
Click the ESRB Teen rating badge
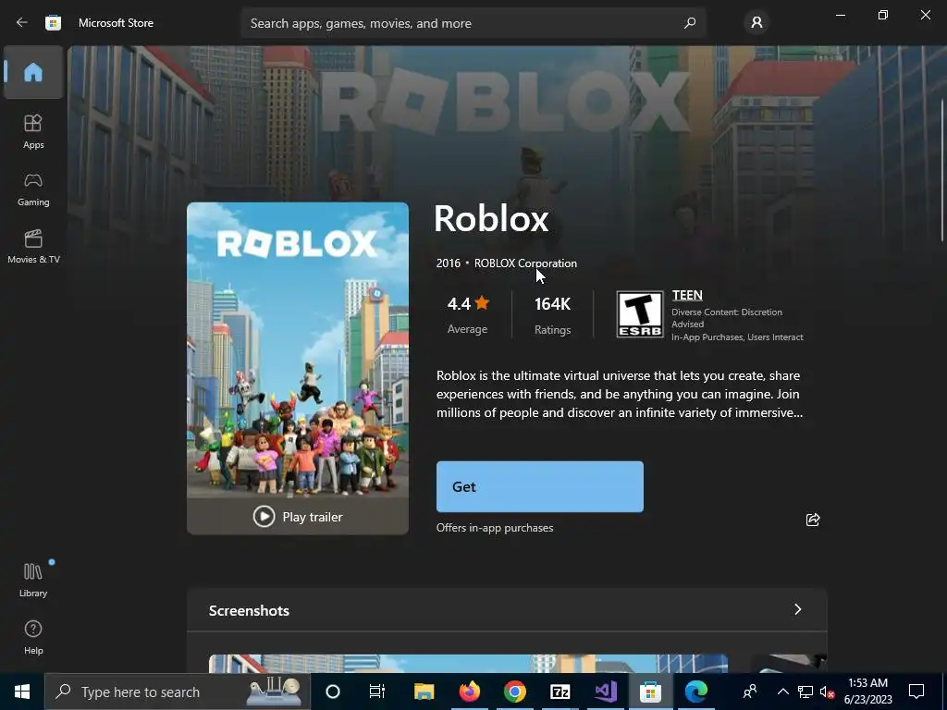640,314
